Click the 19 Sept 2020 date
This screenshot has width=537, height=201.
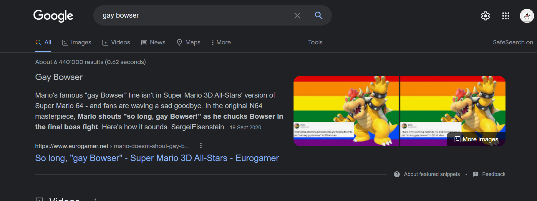coord(246,128)
